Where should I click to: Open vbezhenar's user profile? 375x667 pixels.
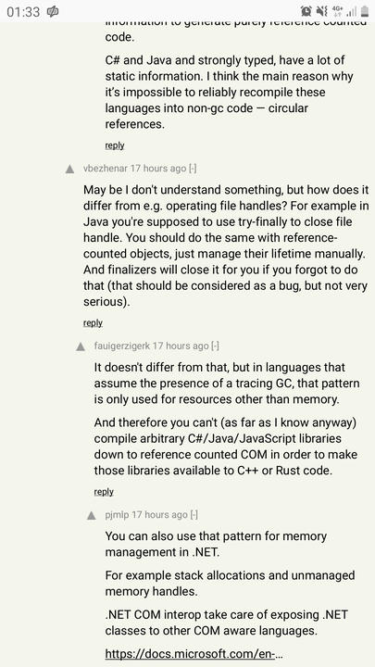click(106, 169)
